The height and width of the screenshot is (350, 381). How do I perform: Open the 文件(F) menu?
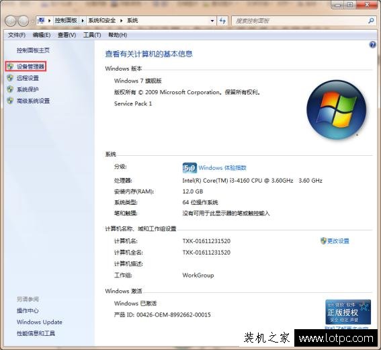click(x=17, y=35)
